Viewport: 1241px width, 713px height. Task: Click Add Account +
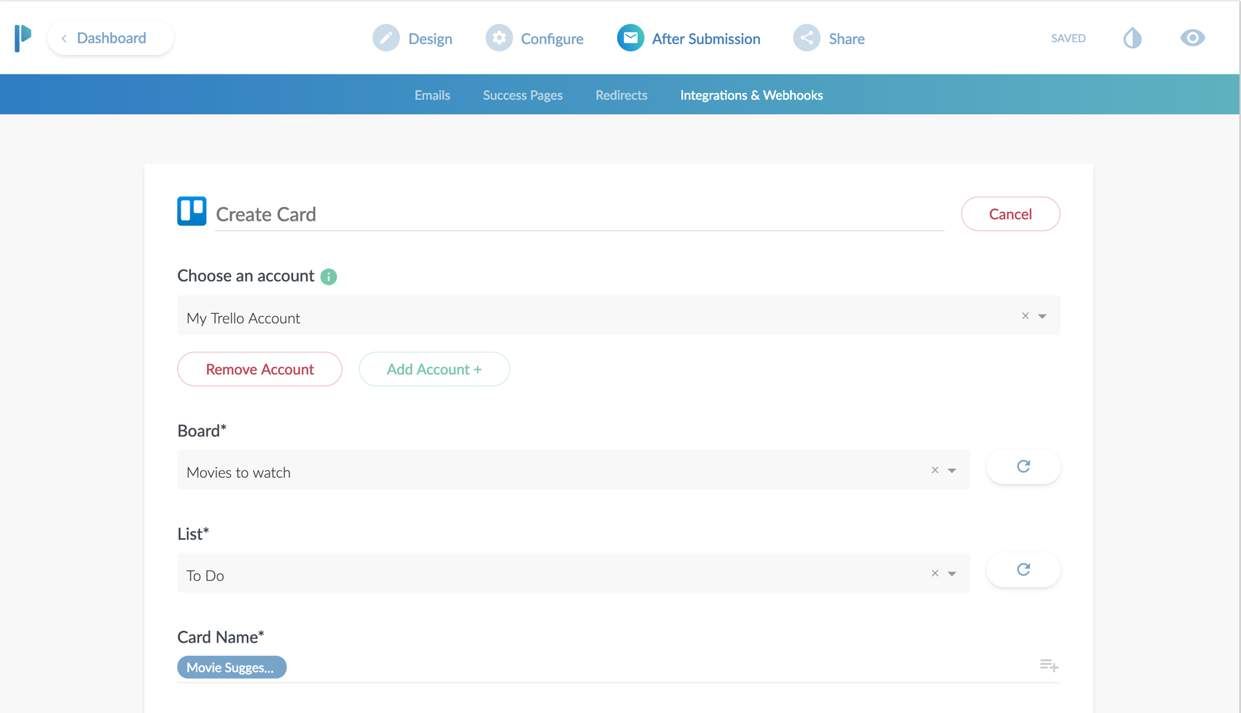click(434, 369)
